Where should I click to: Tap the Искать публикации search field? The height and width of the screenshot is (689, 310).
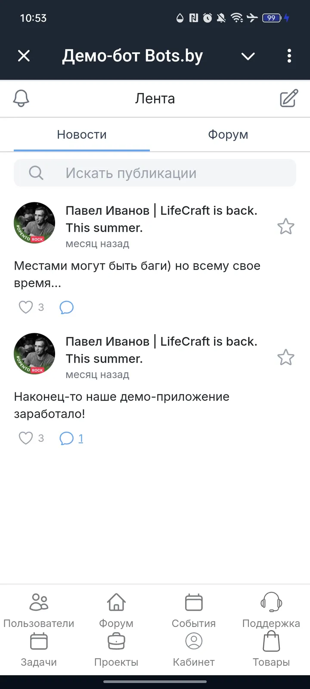(155, 173)
